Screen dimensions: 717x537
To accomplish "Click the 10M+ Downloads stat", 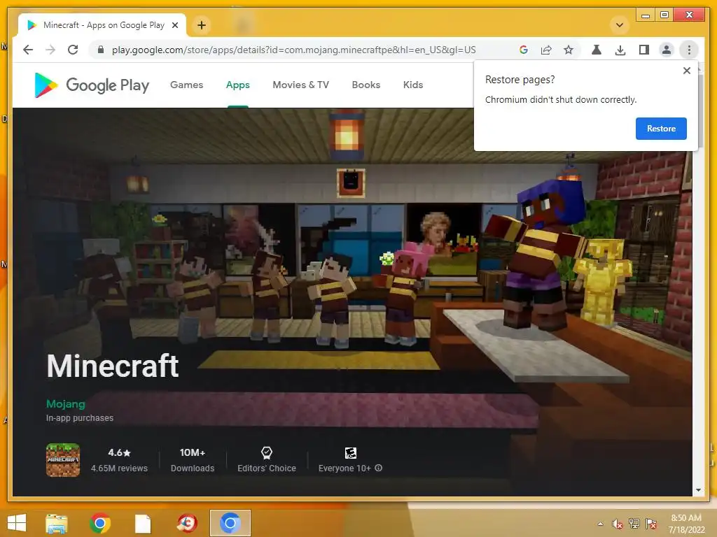I will pyautogui.click(x=193, y=460).
